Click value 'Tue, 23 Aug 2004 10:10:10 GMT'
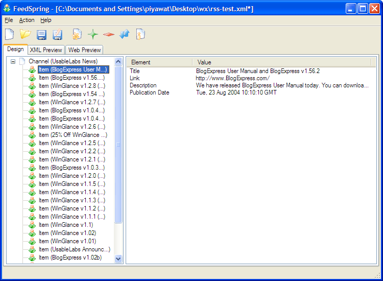Screen dimensions: 383x281 point(236,92)
